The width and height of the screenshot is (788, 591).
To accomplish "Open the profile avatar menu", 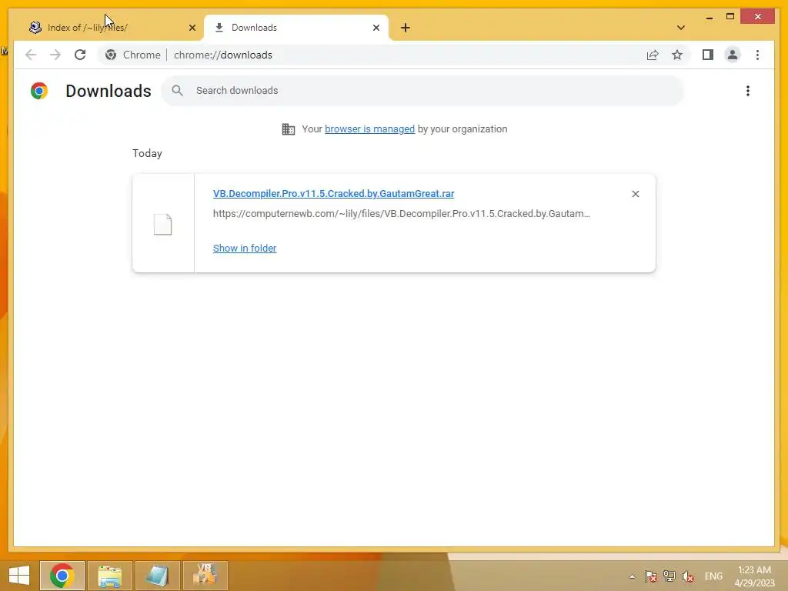I will point(733,55).
